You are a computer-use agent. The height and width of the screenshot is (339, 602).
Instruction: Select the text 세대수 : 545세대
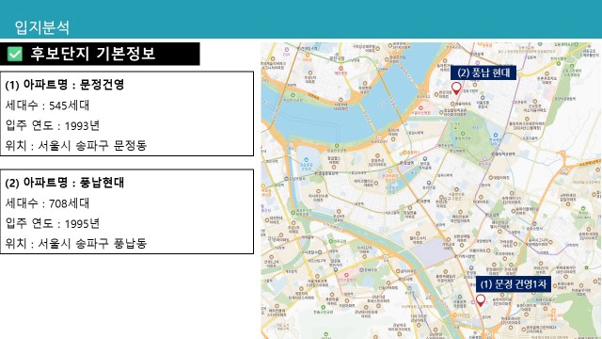tap(47, 105)
